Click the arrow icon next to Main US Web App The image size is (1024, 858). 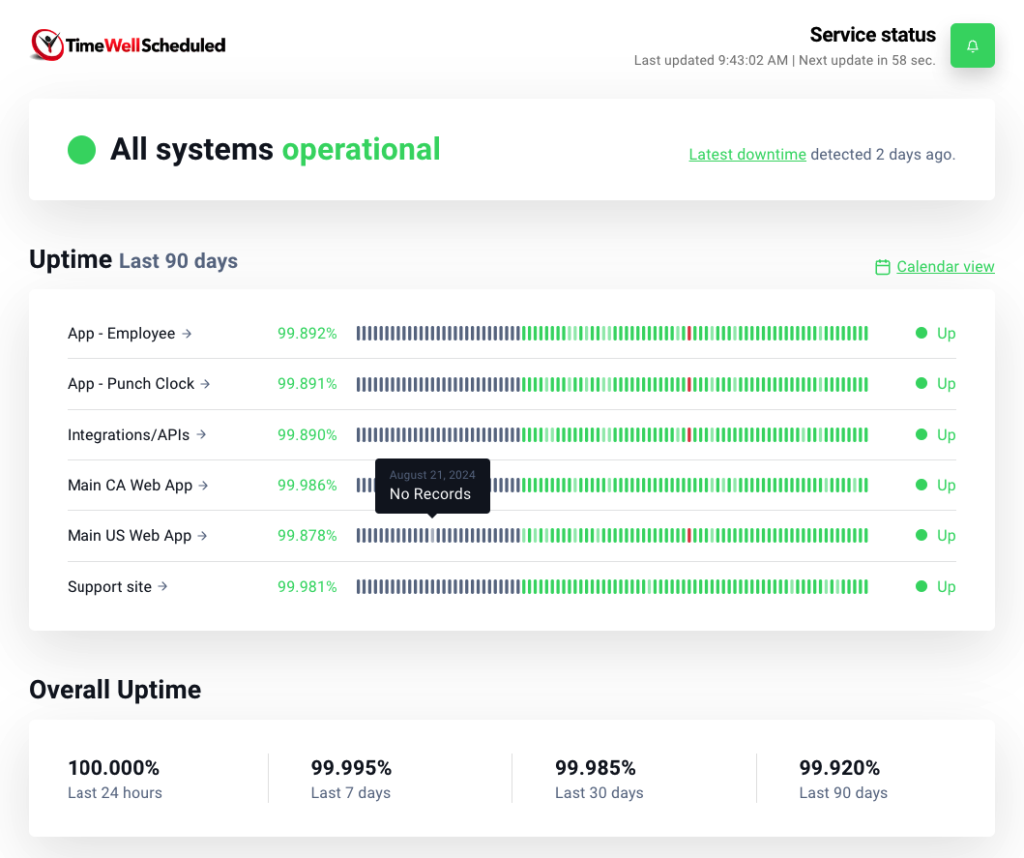(203, 536)
